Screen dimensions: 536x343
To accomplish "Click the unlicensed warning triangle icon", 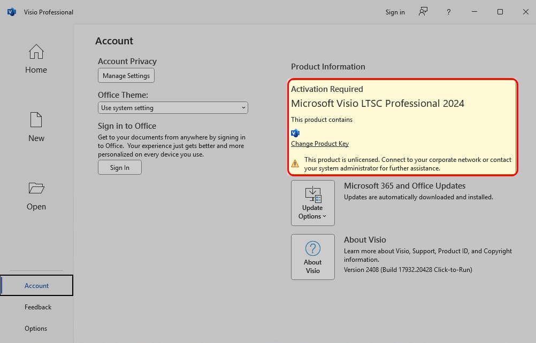I will 295,163.
